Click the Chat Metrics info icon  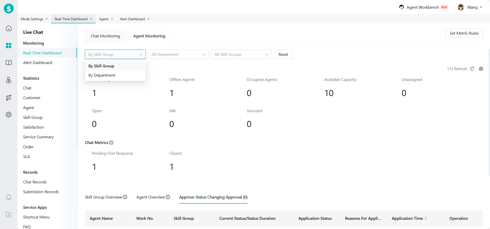pyautogui.click(x=111, y=142)
